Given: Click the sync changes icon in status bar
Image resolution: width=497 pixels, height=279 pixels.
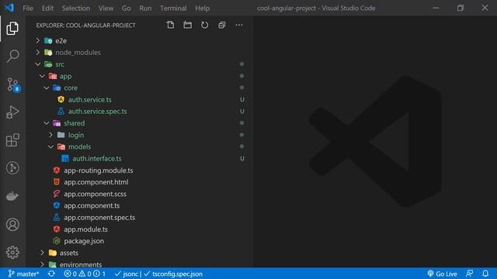Looking at the screenshot, I should 51,274.
